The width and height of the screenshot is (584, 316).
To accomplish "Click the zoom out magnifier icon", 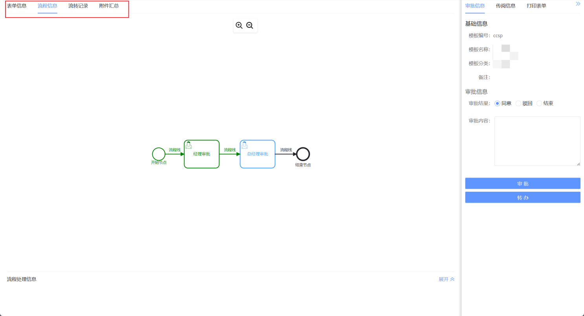I will [250, 25].
